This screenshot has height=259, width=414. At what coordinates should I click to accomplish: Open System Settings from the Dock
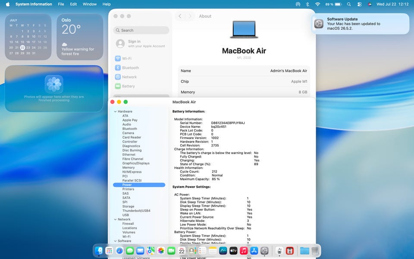(x=264, y=250)
